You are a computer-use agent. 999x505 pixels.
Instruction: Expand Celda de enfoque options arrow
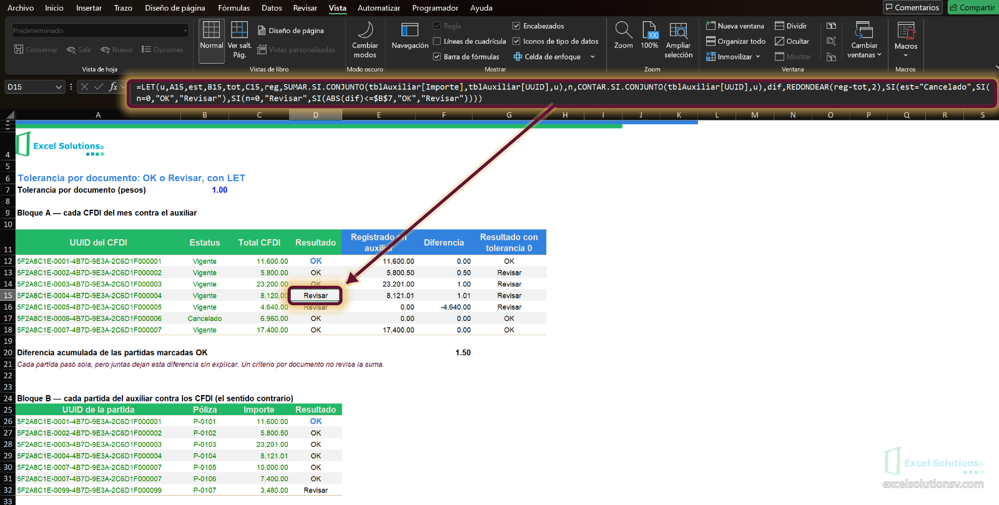(593, 57)
